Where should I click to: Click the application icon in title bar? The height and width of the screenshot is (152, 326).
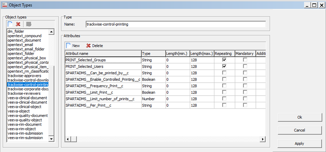coord(4,5)
